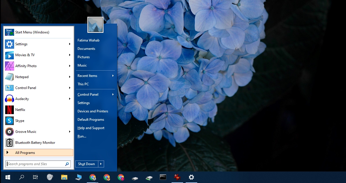Open All Programs list

(x=39, y=153)
